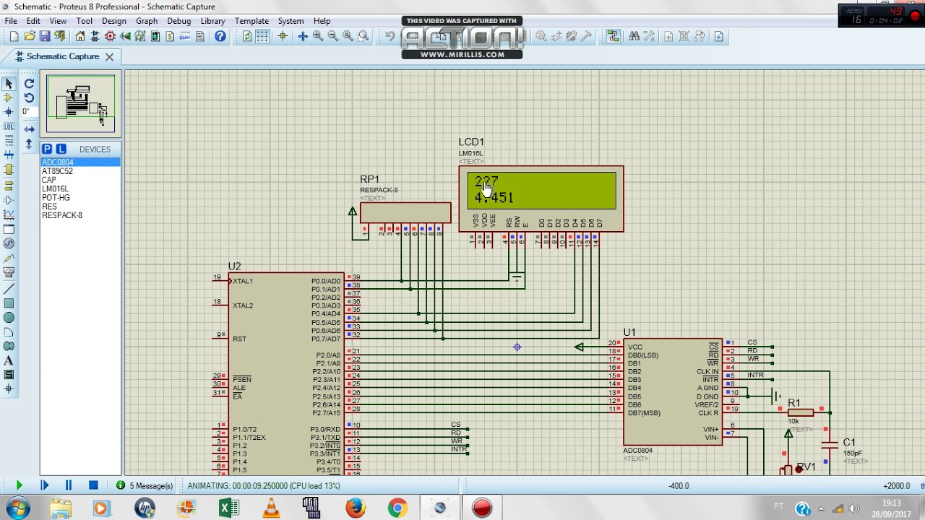Zoom to fit the entire sheet
Image resolution: width=925 pixels, height=520 pixels.
[x=348, y=36]
